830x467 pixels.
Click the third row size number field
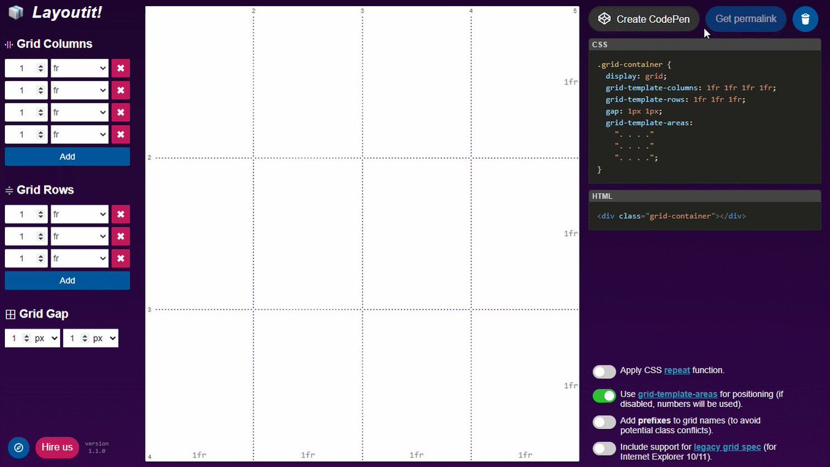[26, 259]
